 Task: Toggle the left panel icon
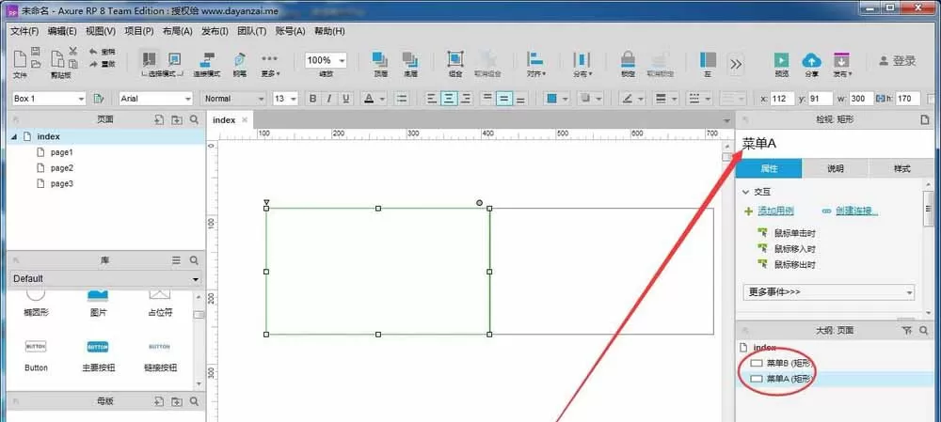coord(708,59)
